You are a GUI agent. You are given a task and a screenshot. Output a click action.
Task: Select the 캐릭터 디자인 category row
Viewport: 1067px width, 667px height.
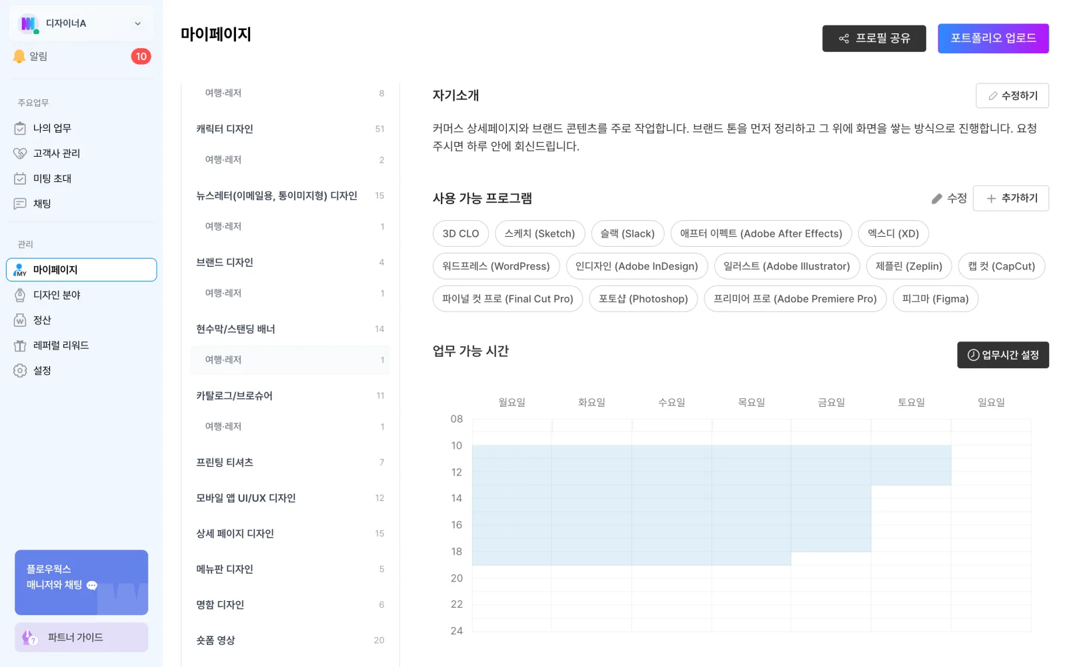[290, 129]
